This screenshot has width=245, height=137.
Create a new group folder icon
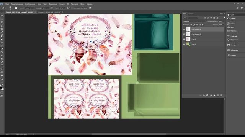pyautogui.click(x=214, y=95)
